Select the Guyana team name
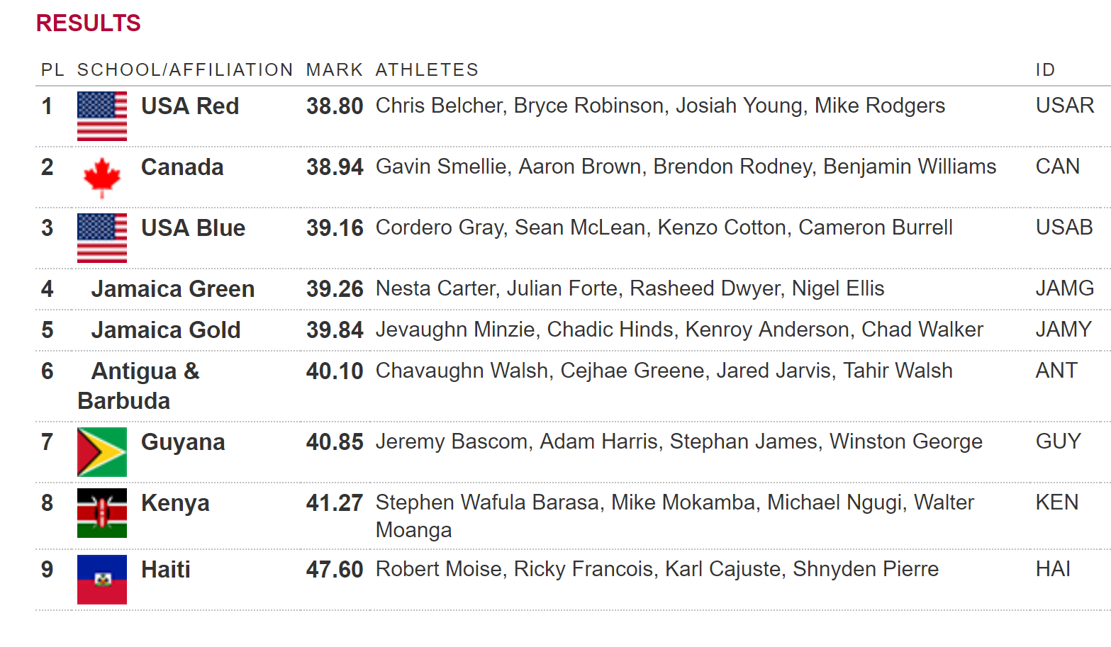 click(183, 442)
